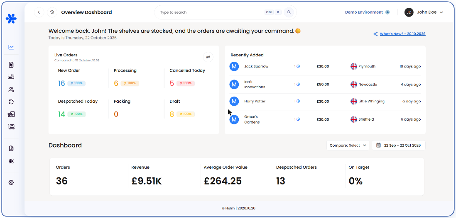This screenshot has height=218, width=456.
Task: Click the item count icon for Grace's Gardens
Action: (297, 119)
